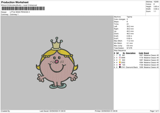Click 'Wilcom EmbroideryStudio – Level 3 Advanced' text

tap(19, 5)
